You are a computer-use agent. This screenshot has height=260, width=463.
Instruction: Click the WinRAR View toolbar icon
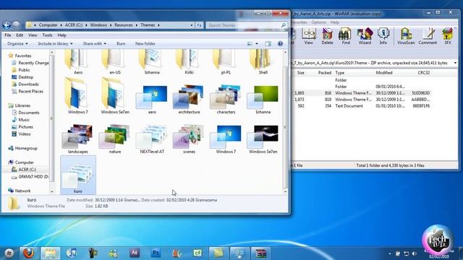308,36
